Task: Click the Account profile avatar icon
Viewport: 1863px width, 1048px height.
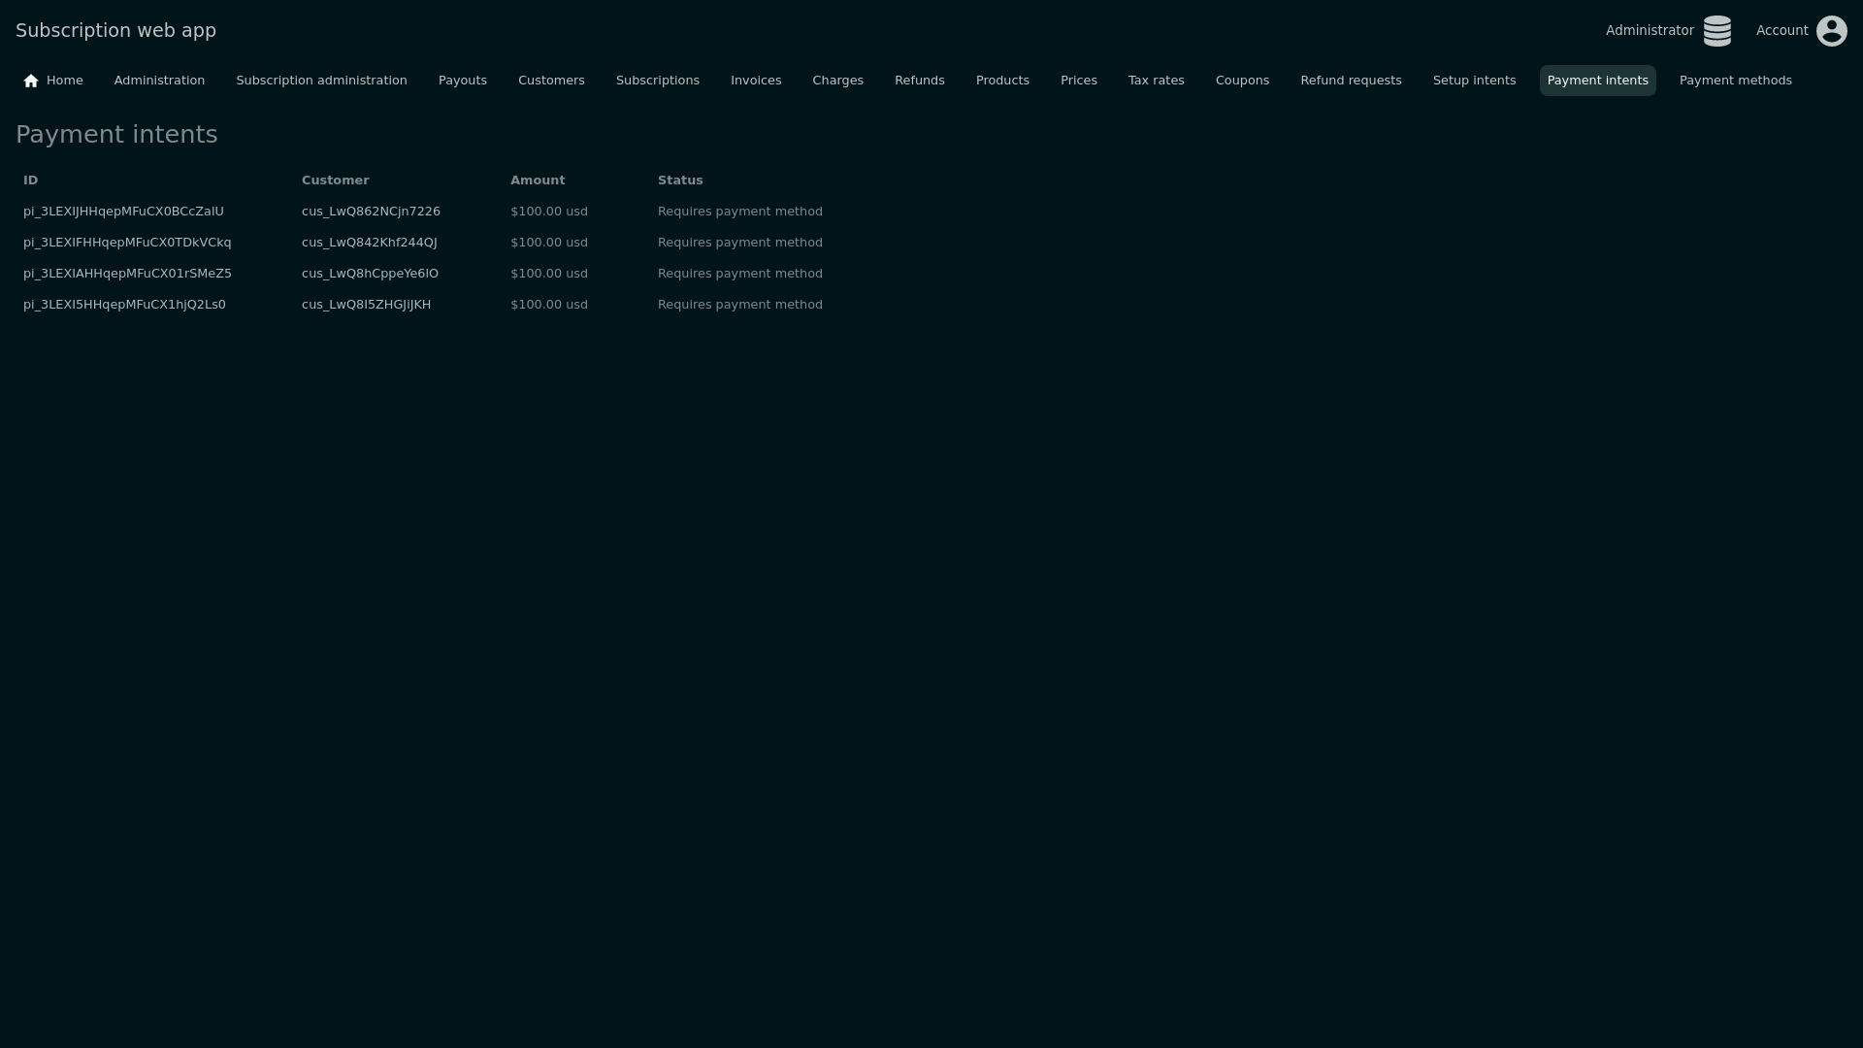Action: [1831, 31]
